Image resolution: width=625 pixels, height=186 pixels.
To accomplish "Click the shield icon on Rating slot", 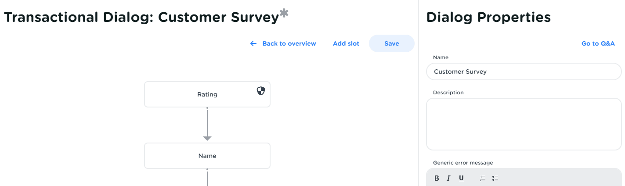I will 261,91.
